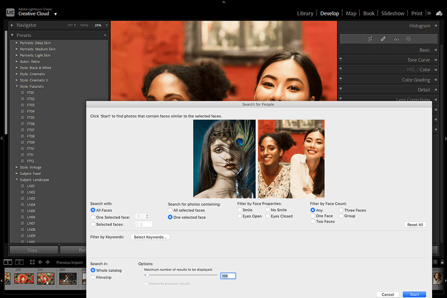447x298 pixels.
Task: Select the Healing tool icon
Action: pyautogui.click(x=383, y=39)
